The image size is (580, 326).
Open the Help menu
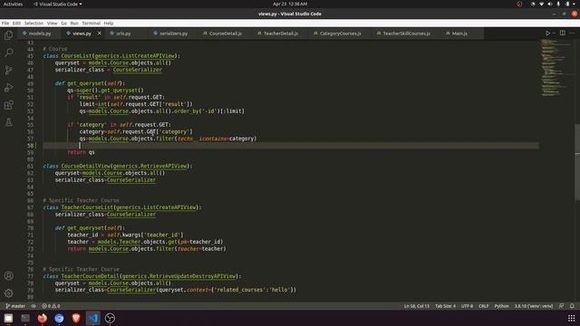coord(109,23)
